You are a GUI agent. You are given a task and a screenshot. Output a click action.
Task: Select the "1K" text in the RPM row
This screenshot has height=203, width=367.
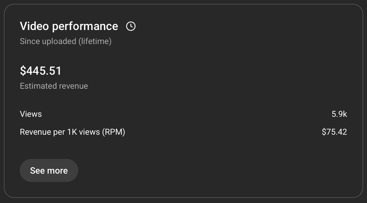point(72,132)
